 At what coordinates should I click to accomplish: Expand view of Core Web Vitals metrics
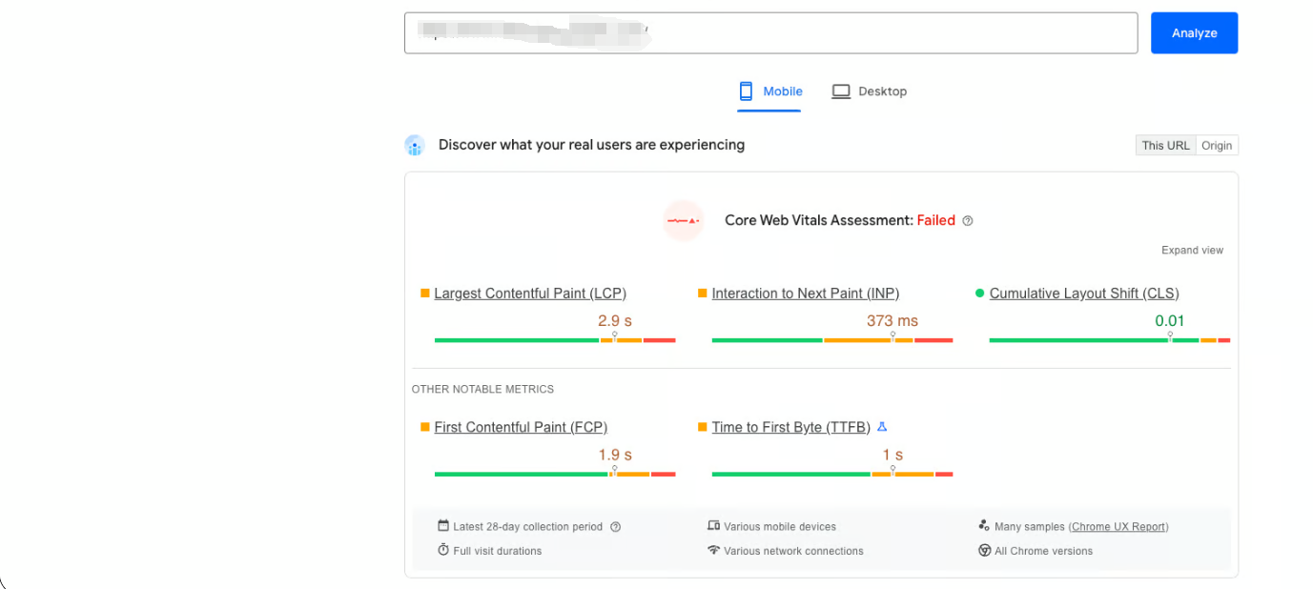(1192, 251)
